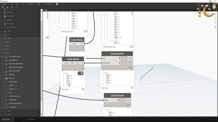Click the list output port of List.Reverse
The height and width of the screenshot is (122, 218).
(128, 100)
